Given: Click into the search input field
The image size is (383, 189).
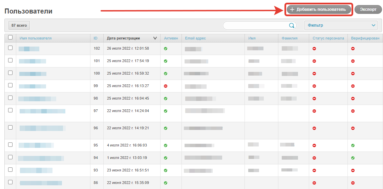Looking at the screenshot, I should click(255, 26).
